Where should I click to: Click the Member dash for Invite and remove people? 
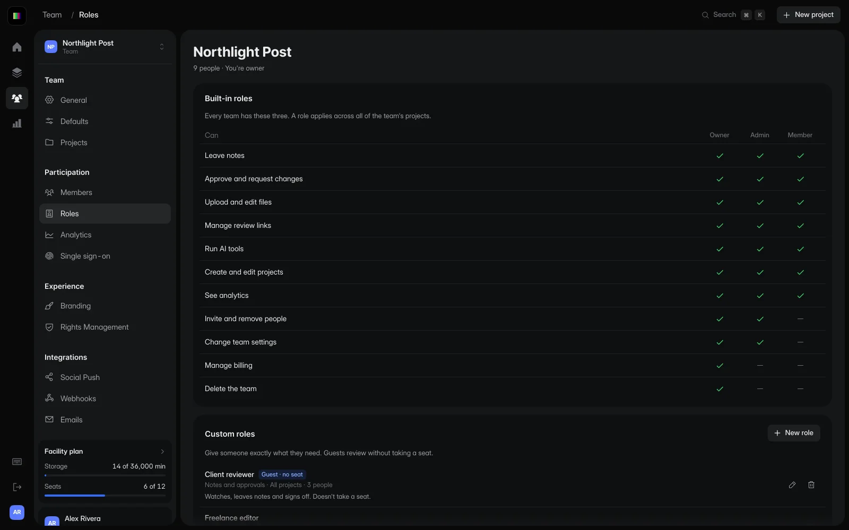[800, 319]
